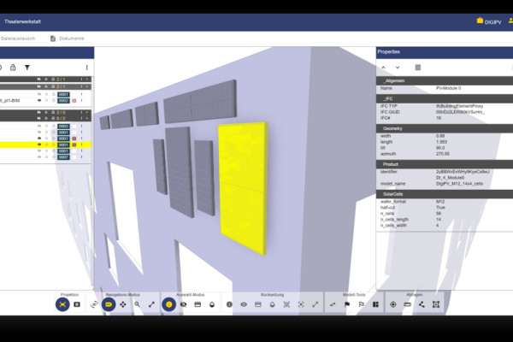The image size is (513, 342).
Task: Collapse the _Allgemein properties section
Action: tap(445, 80)
